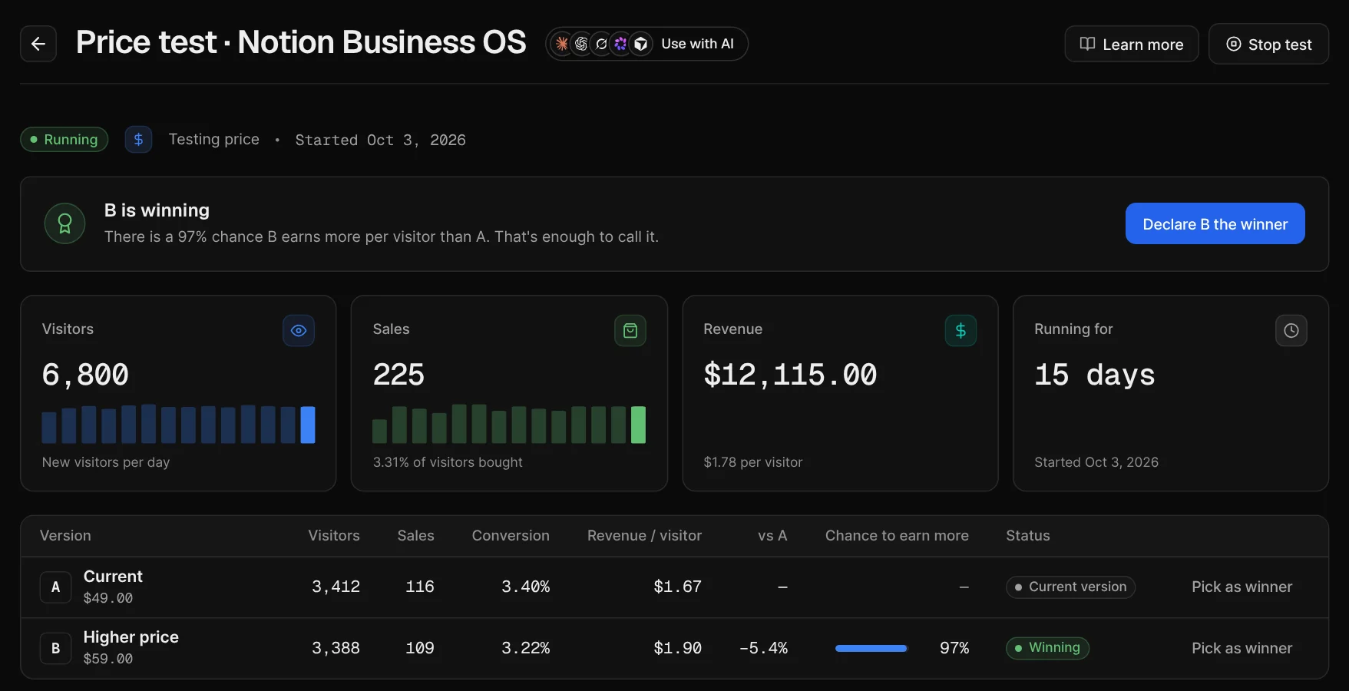Click the -5.4% vs A value

point(763,648)
